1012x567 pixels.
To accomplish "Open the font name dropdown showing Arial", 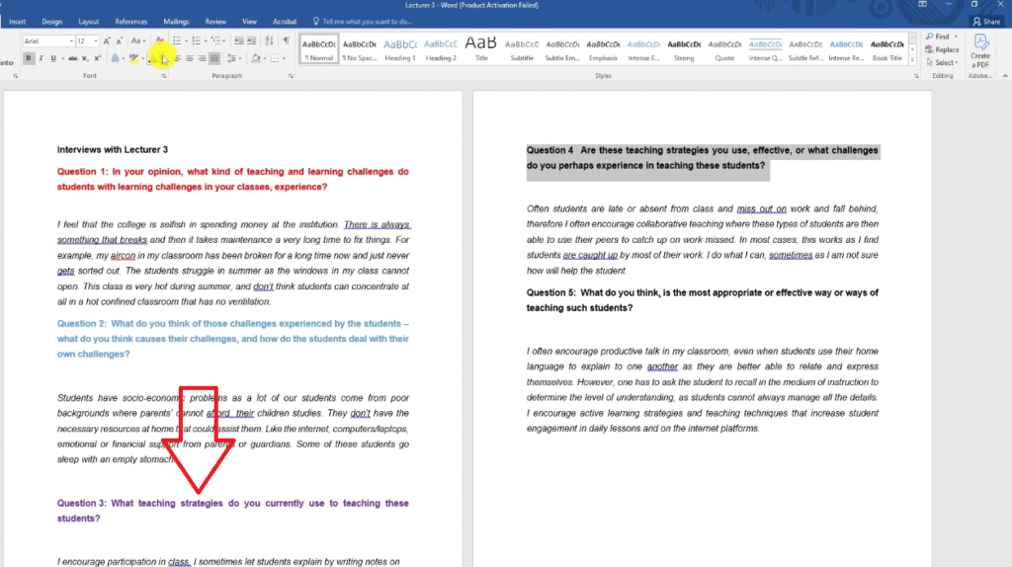I will click(48, 40).
